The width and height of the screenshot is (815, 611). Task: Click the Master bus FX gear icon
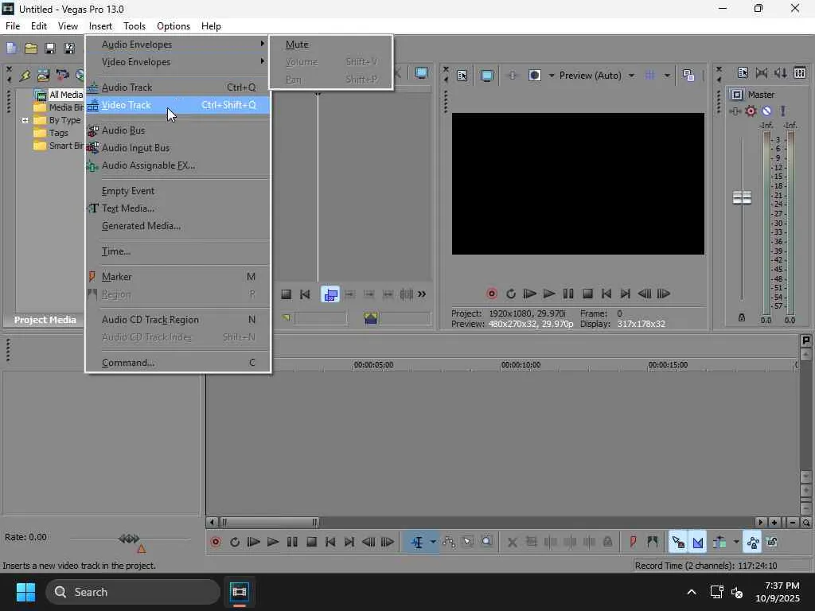click(751, 111)
